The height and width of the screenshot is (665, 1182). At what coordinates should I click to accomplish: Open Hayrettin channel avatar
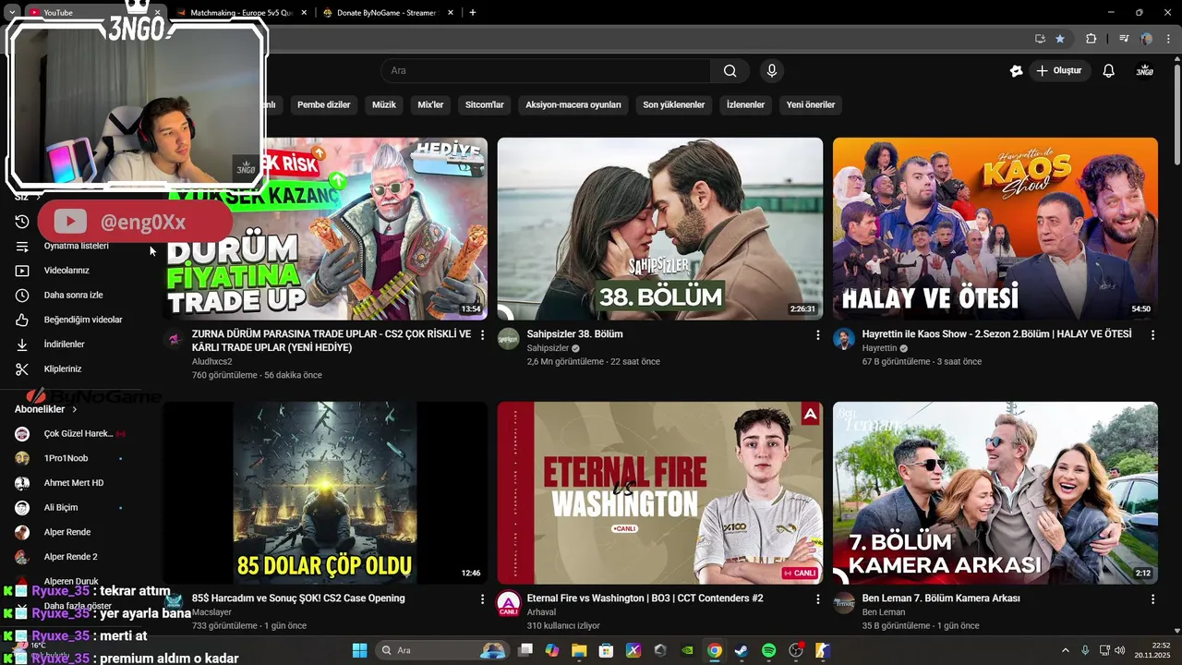pyautogui.click(x=844, y=339)
